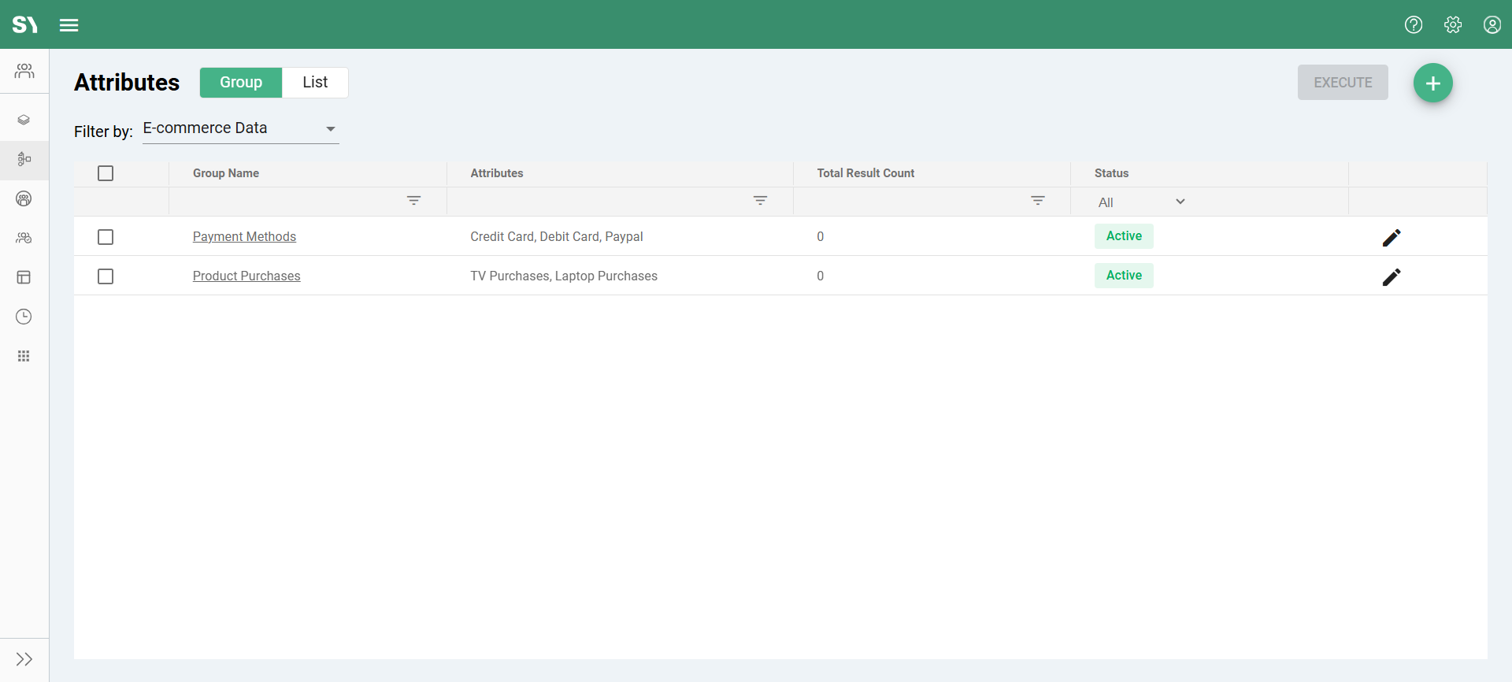Open the E-commerce Data filter dropdown
Image resolution: width=1512 pixels, height=682 pixels.
click(x=240, y=128)
